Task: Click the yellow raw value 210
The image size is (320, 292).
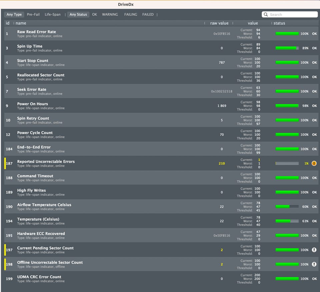Action: pyautogui.click(x=222, y=163)
